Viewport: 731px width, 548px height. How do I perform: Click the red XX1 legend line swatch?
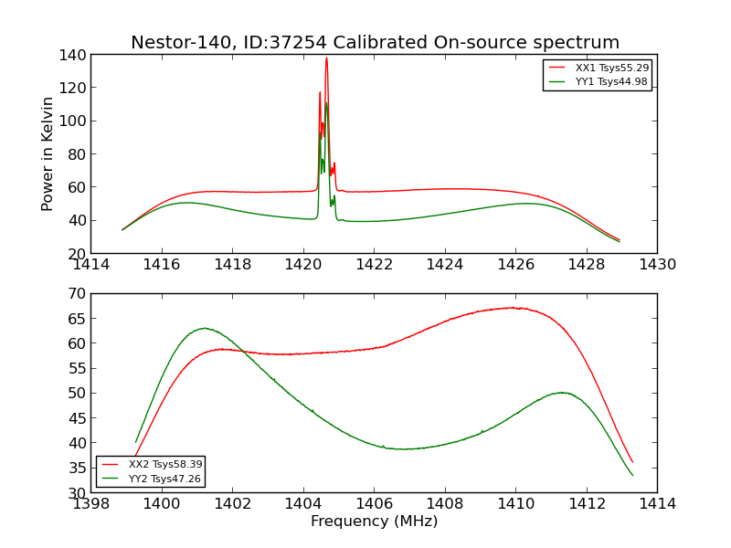[556, 68]
